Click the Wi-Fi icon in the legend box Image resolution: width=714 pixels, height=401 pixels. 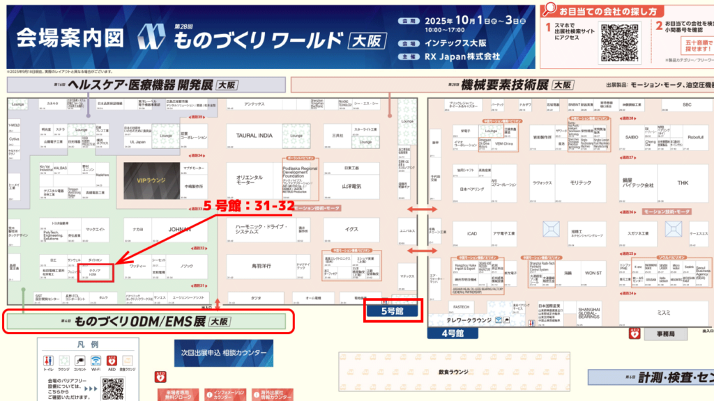97,360
